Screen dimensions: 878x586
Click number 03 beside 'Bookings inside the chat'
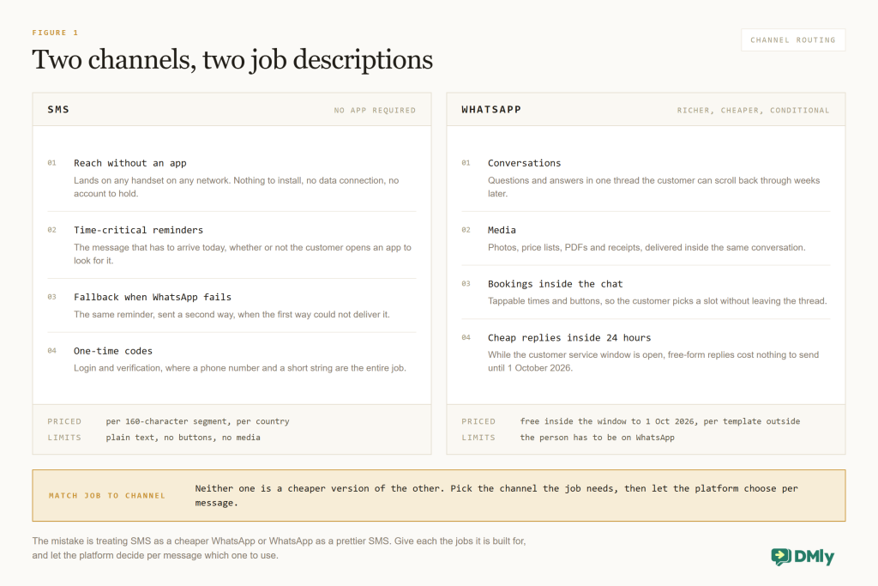[466, 284]
